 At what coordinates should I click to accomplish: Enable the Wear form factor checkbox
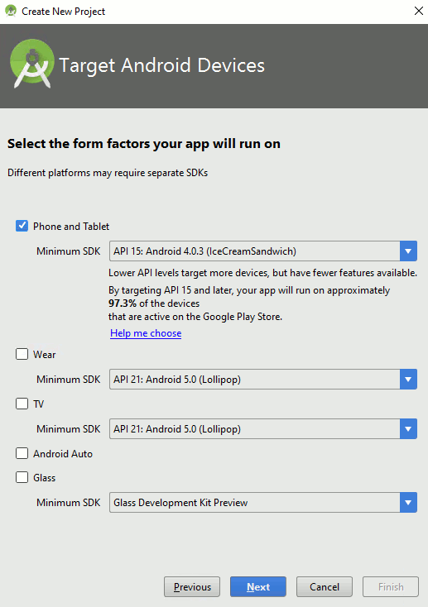22,354
